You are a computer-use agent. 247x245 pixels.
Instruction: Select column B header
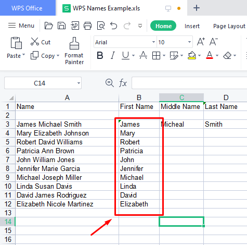(x=139, y=97)
